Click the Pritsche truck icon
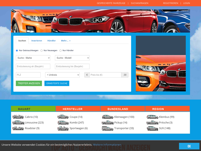This screenshot has height=151, width=201. (x=152, y=122)
